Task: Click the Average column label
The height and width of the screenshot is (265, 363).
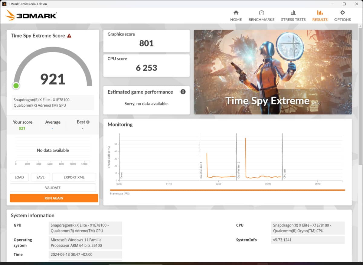Action: coord(53,122)
